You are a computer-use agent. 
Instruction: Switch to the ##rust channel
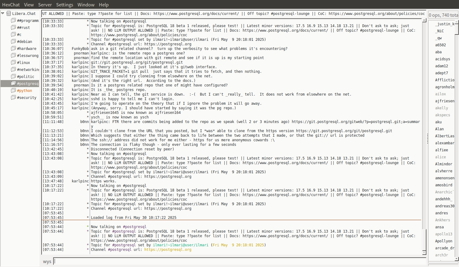point(23,27)
